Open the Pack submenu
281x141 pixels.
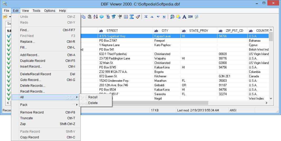pos(46,105)
